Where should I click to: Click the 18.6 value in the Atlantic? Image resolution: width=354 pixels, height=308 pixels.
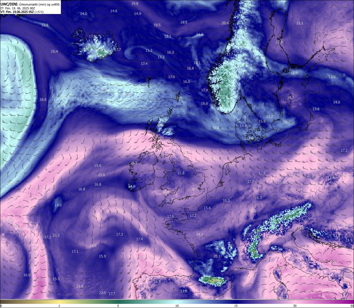pos(43,99)
